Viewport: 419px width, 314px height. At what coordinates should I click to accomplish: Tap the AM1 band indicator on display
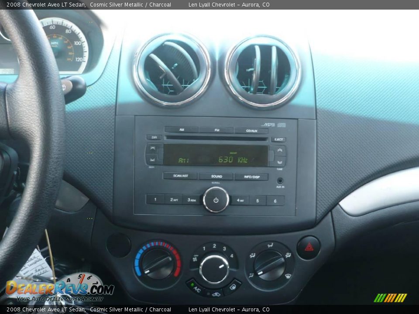(184, 160)
